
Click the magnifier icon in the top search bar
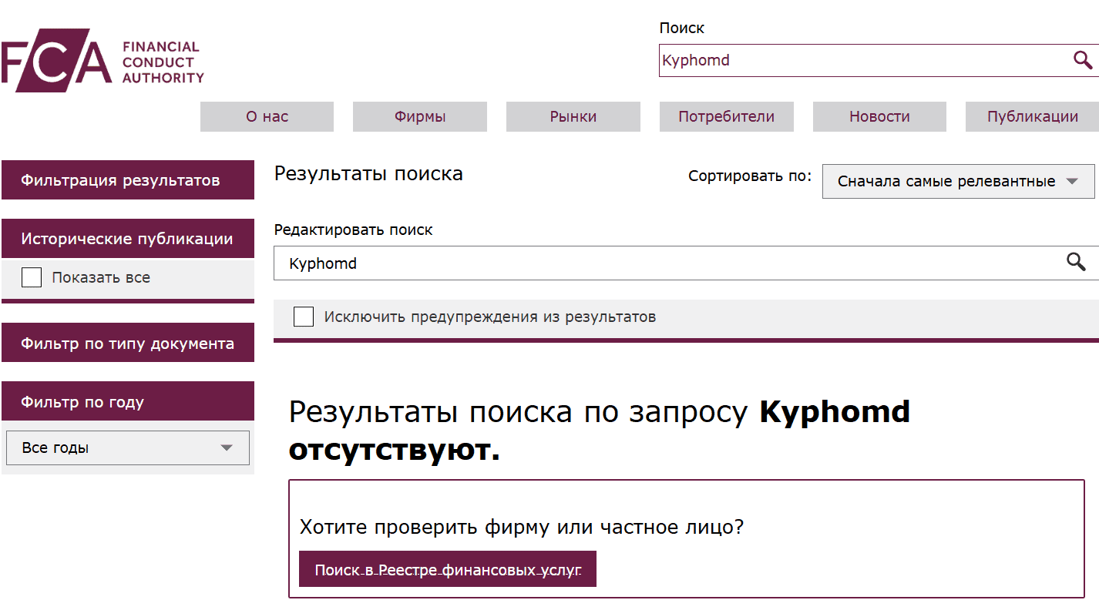coord(1082,59)
